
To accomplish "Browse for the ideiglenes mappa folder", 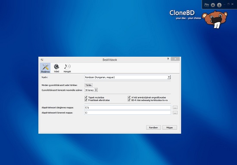I will tap(175, 107).
